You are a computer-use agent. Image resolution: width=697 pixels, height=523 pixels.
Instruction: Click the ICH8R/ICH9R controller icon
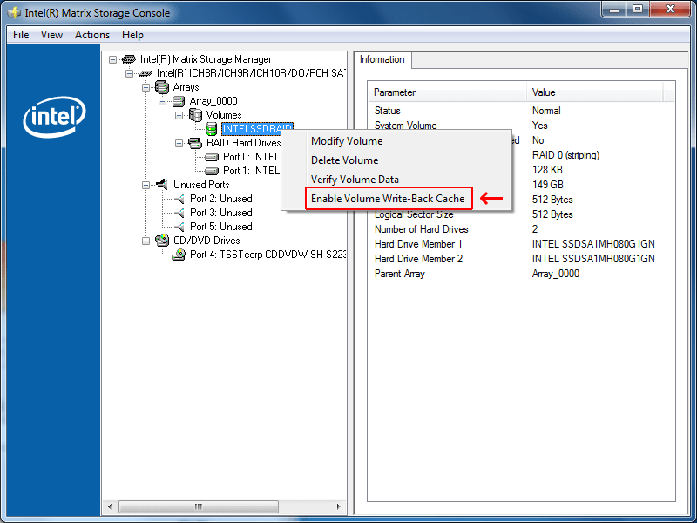point(144,72)
